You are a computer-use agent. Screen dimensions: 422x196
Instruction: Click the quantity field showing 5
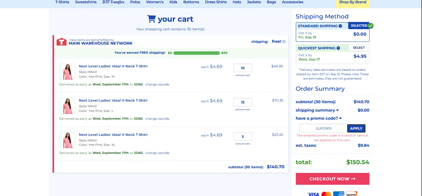tap(243, 136)
